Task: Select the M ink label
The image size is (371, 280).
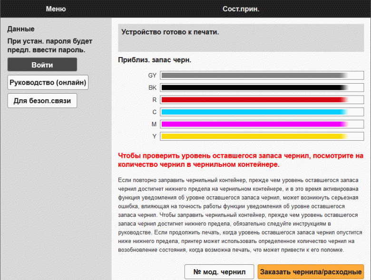Action: click(x=154, y=124)
